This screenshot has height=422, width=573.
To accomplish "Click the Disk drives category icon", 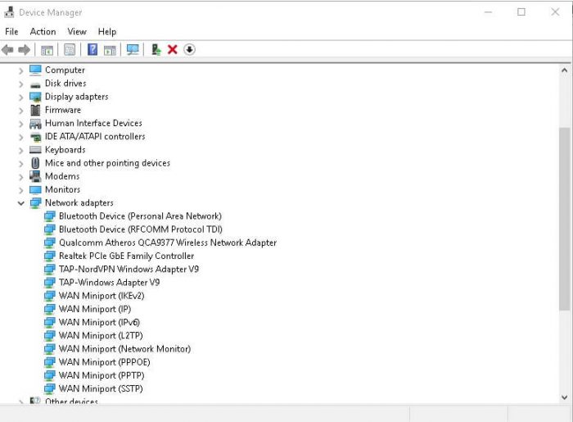I will tap(35, 85).
